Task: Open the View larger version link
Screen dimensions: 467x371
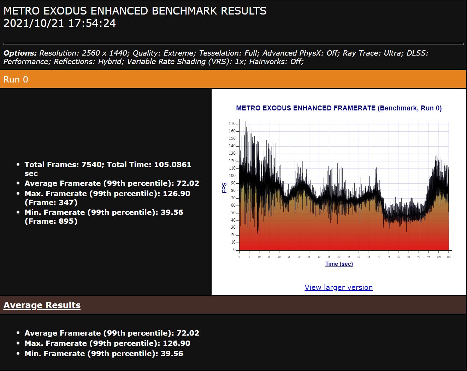Action: point(338,287)
